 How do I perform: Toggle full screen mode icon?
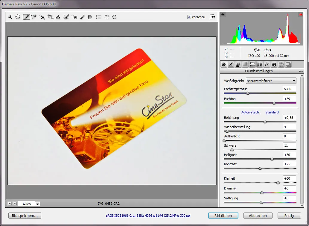coord(213,17)
